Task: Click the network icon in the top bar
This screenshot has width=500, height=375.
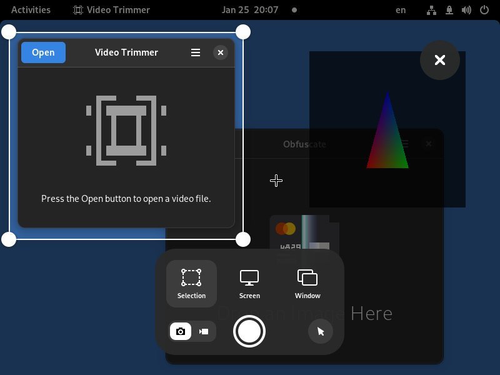Action: coord(431,9)
